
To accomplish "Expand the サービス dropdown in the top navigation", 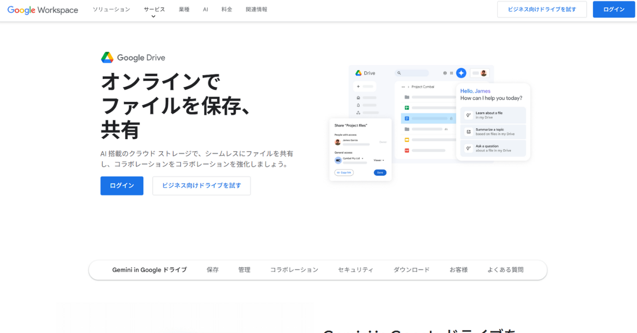I will [154, 10].
